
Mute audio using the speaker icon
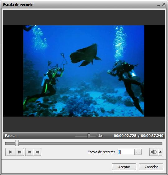tap(154, 152)
